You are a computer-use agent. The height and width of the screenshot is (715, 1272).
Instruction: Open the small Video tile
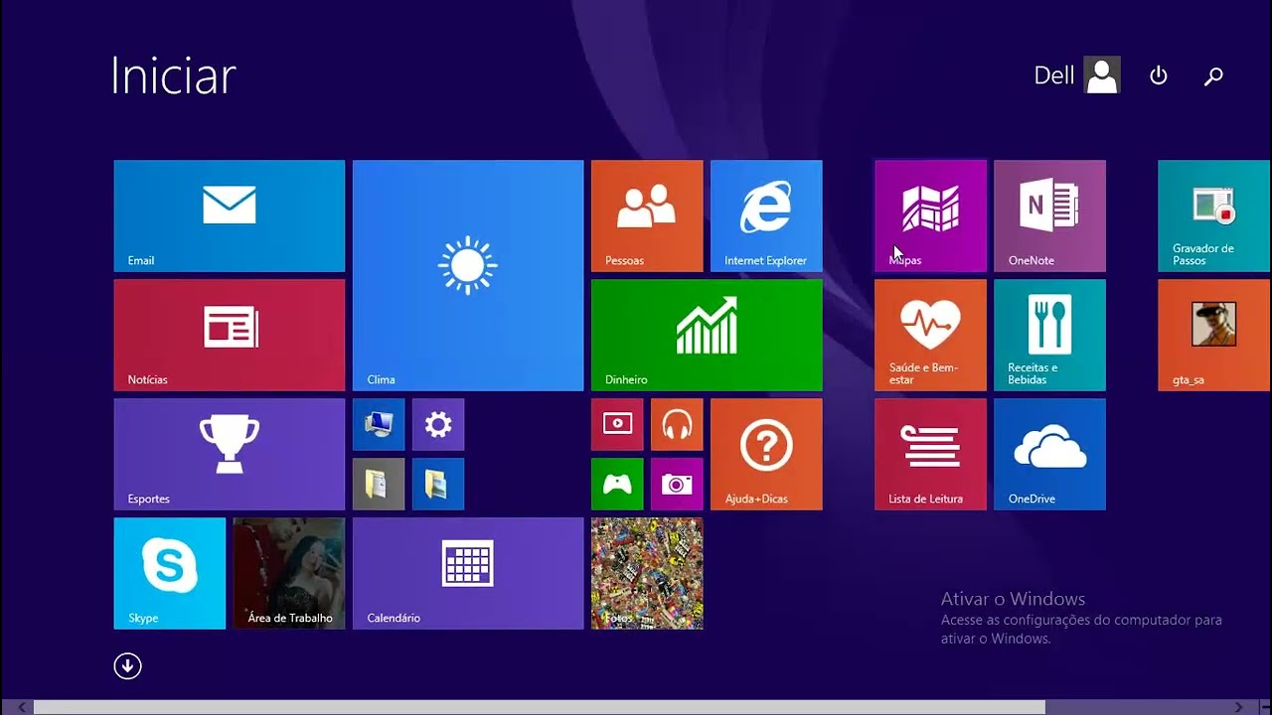tap(617, 424)
